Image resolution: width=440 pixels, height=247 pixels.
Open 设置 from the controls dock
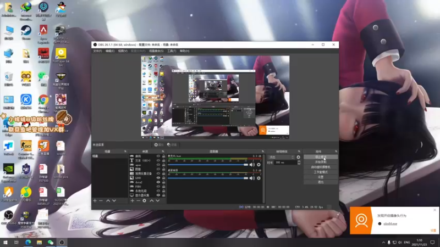(x=321, y=177)
